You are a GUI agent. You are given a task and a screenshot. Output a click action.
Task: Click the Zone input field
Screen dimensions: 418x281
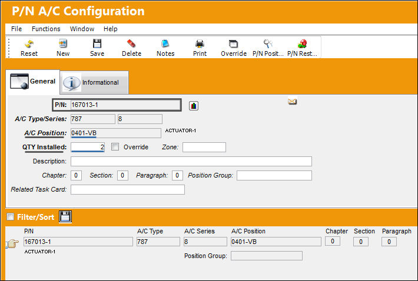(204, 147)
